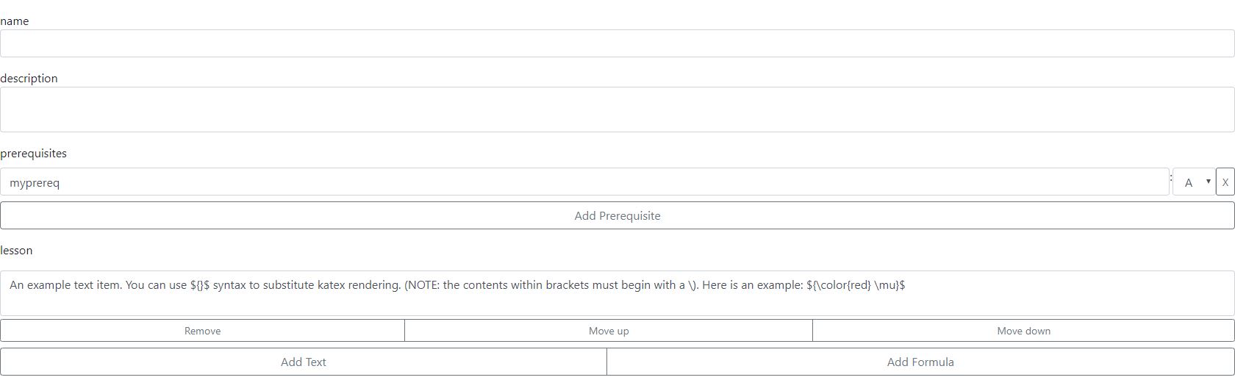This screenshot has width=1235, height=380.
Task: Click the small arrow of the A selector
Action: point(1208,182)
